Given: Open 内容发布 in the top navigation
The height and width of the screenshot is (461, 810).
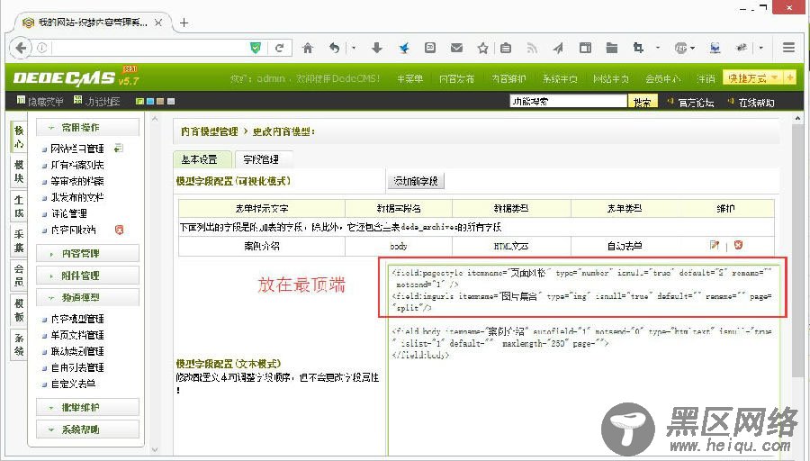Looking at the screenshot, I should click(x=456, y=78).
